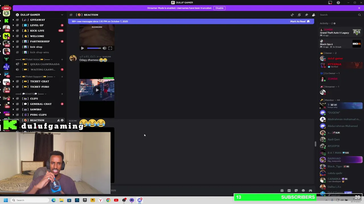Add channel to Ticket Voice category
This screenshot has width=364, height=204.
click(x=62, y=59)
